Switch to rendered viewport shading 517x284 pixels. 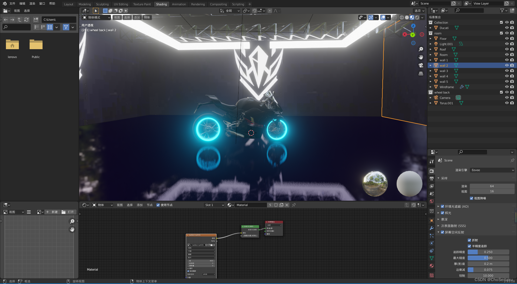point(417,17)
